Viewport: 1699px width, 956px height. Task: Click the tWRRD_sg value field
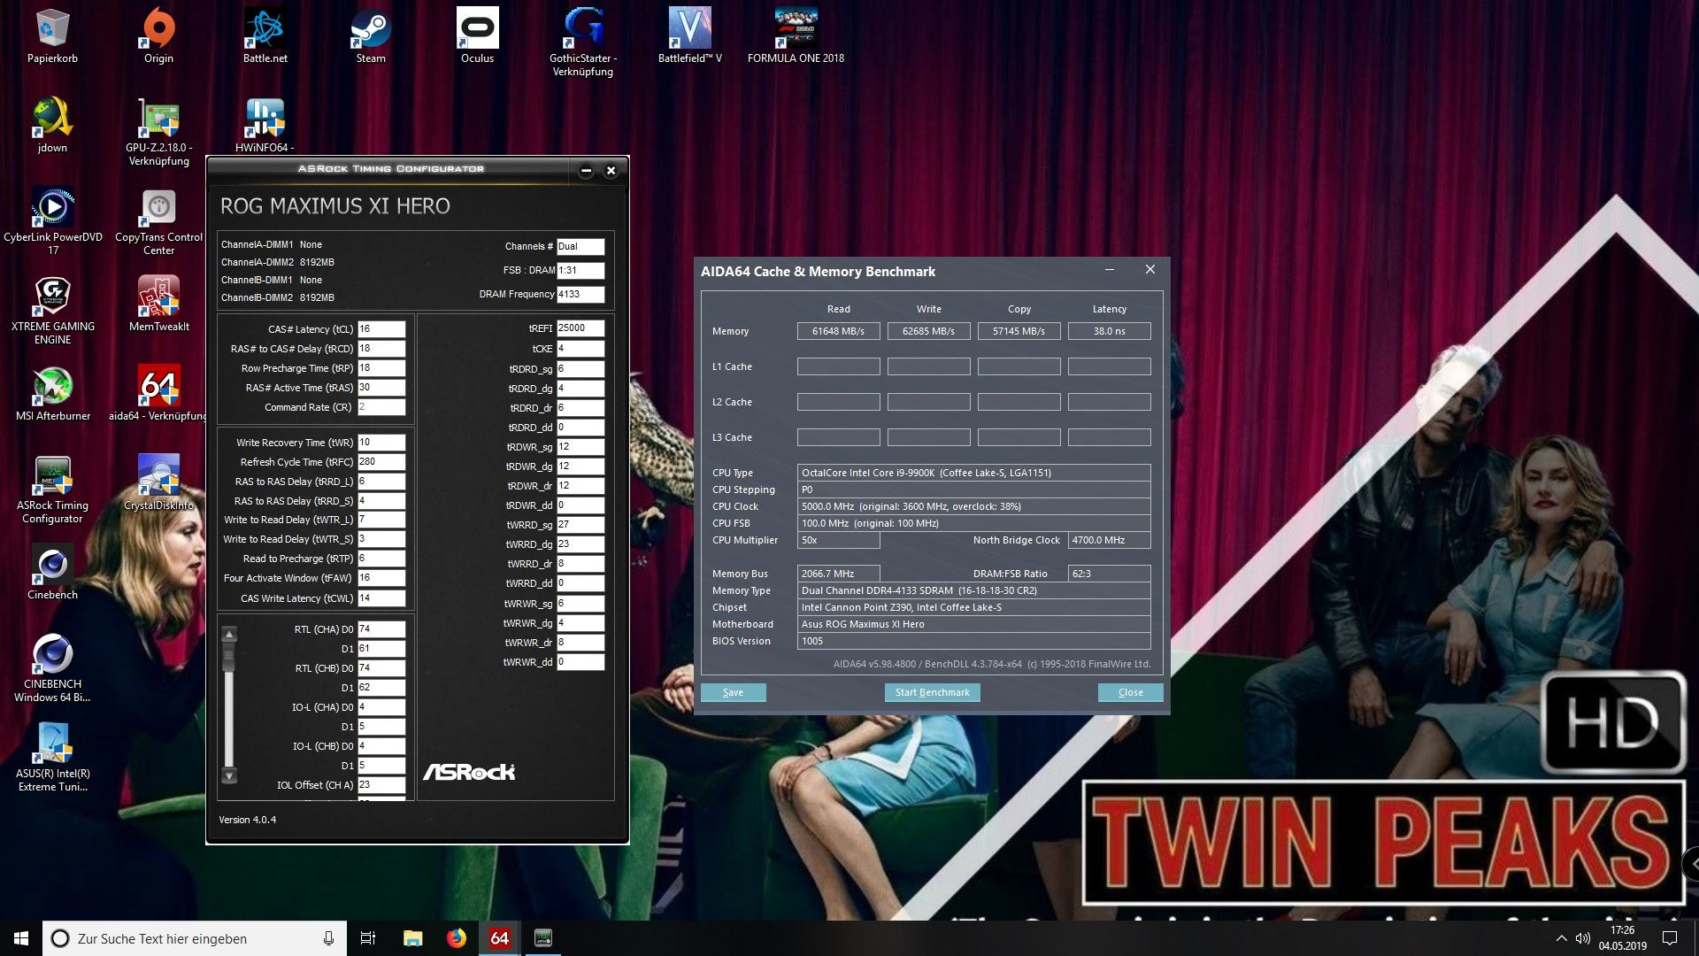(x=580, y=525)
